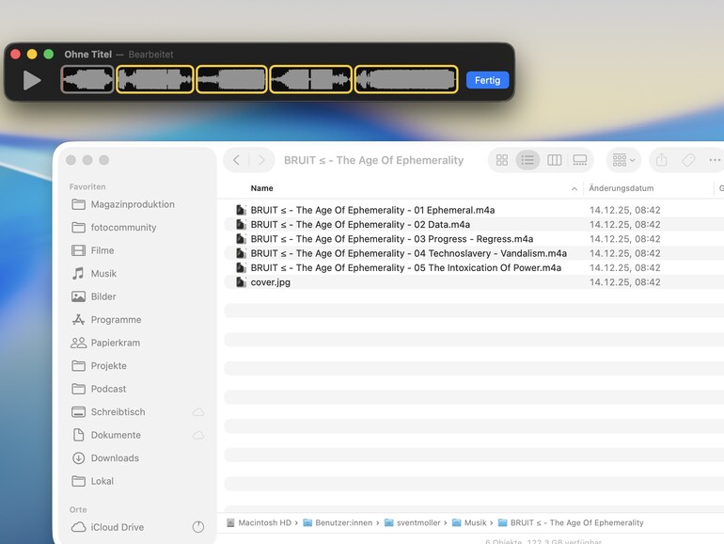Toggle sort direction arrow in Name column

coord(574,188)
